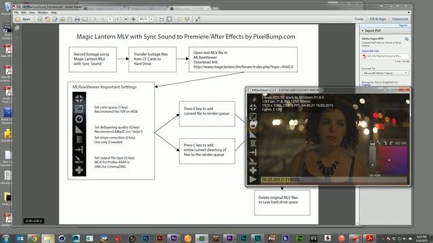
Task: Click the zoom in plus button
Action: pyautogui.click(x=133, y=20)
